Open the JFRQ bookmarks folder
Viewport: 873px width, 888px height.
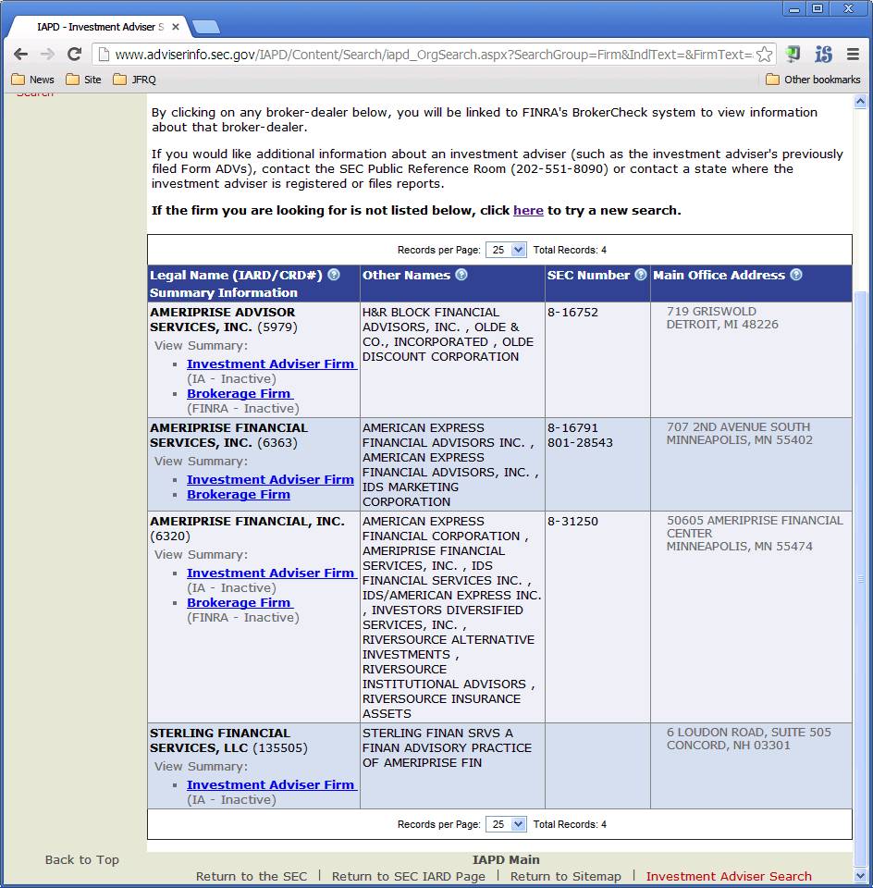pos(135,80)
